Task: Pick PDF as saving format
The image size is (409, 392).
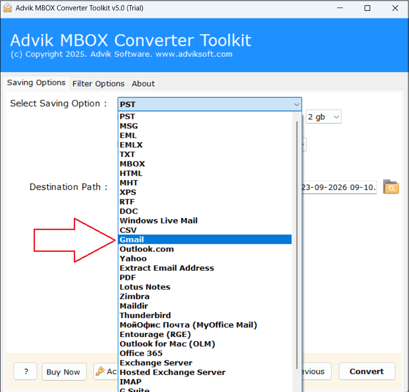Action: coord(205,277)
